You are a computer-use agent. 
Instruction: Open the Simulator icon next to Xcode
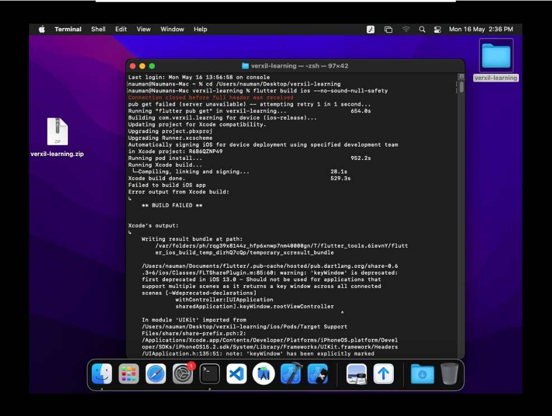318,374
